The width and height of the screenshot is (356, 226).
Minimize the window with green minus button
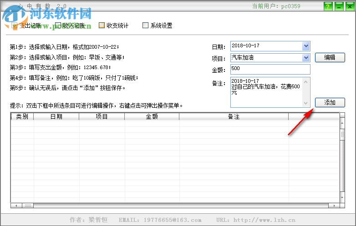coord(339,6)
